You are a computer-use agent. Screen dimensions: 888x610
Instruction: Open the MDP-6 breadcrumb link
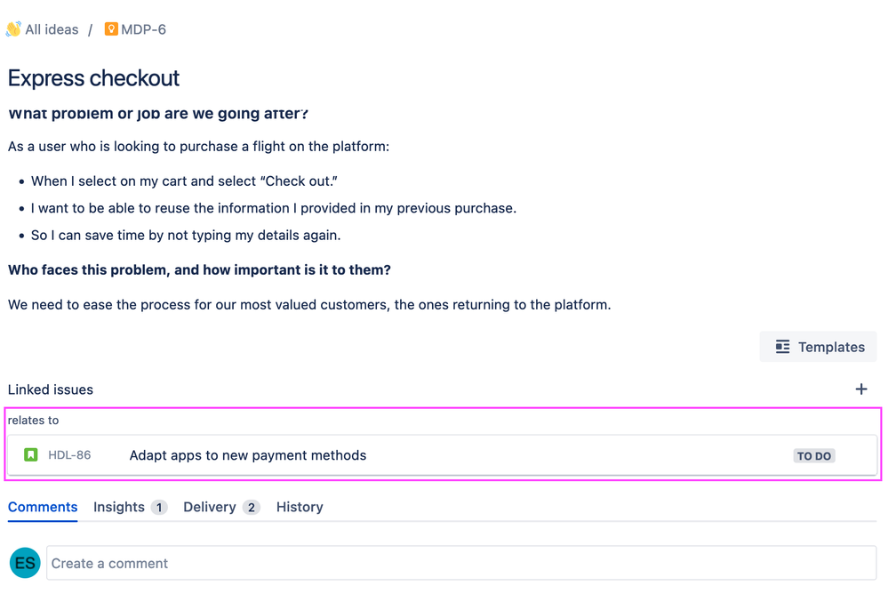coord(143,28)
